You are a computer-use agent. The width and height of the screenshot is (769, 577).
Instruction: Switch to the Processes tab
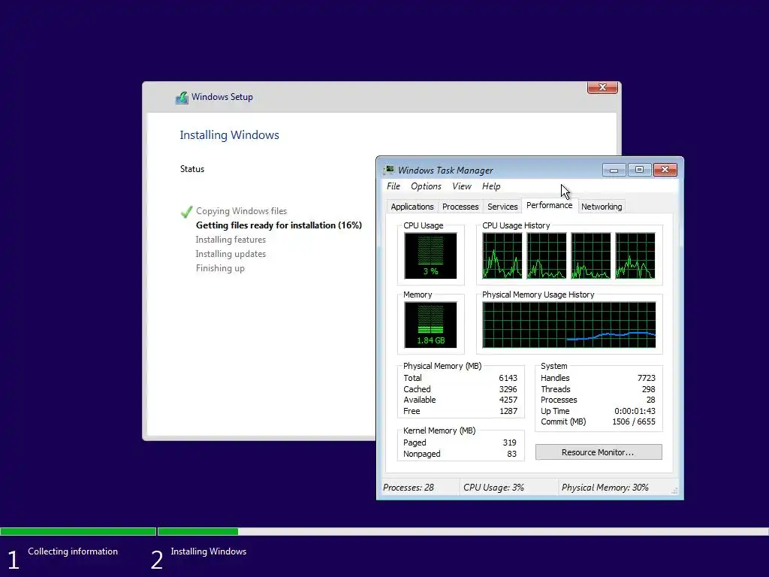(460, 207)
